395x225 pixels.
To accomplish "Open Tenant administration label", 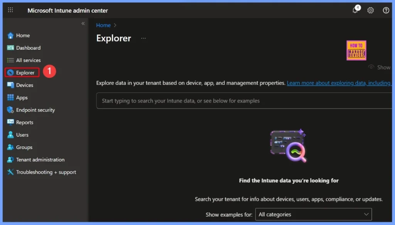I will click(x=40, y=160).
